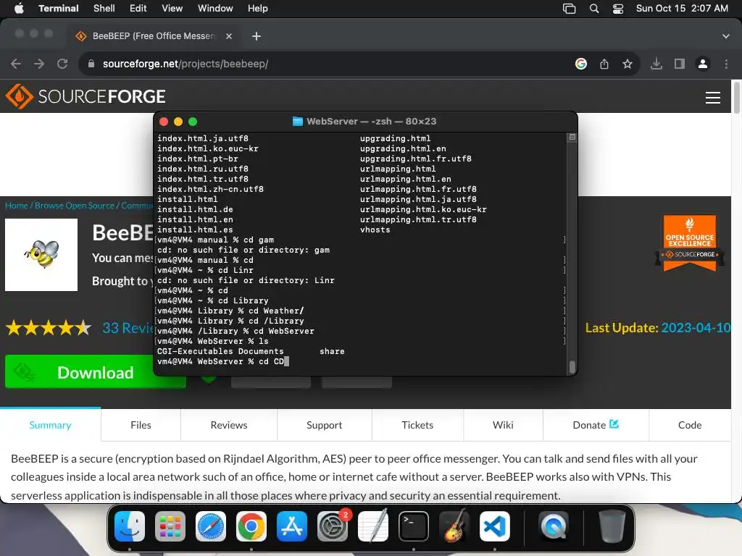The image size is (742, 556).
Task: Switch to the Reviews tab
Action: [229, 424]
